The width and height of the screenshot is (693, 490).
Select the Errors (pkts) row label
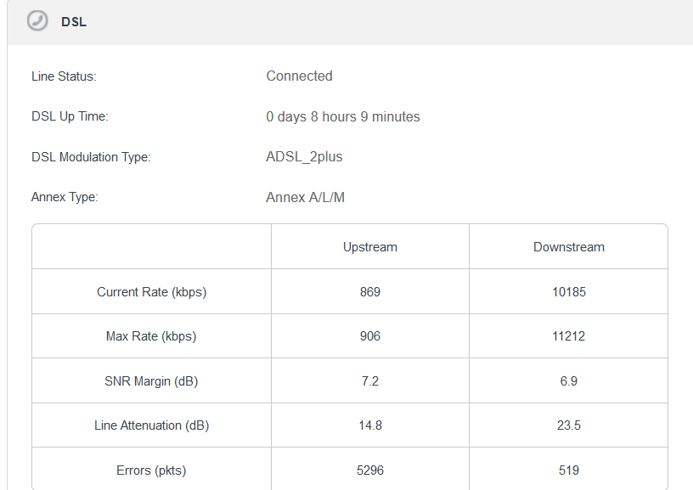[x=151, y=470]
